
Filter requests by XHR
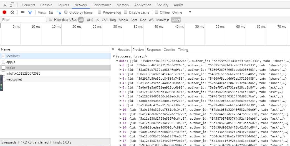[90, 20]
